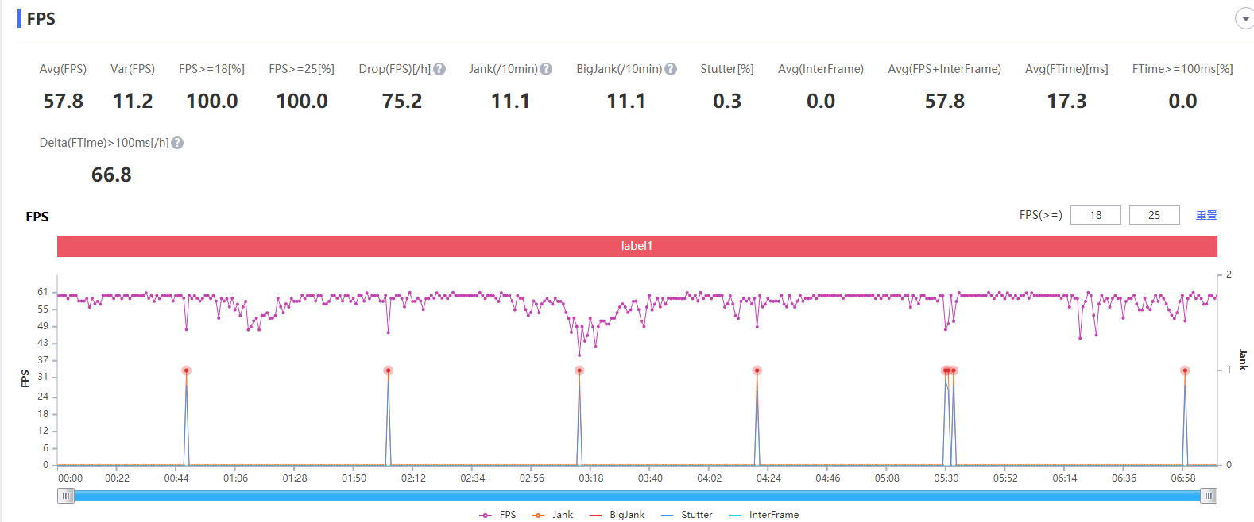Toggle BigJank series in chart legend
The image size is (1254, 522).
(x=617, y=515)
